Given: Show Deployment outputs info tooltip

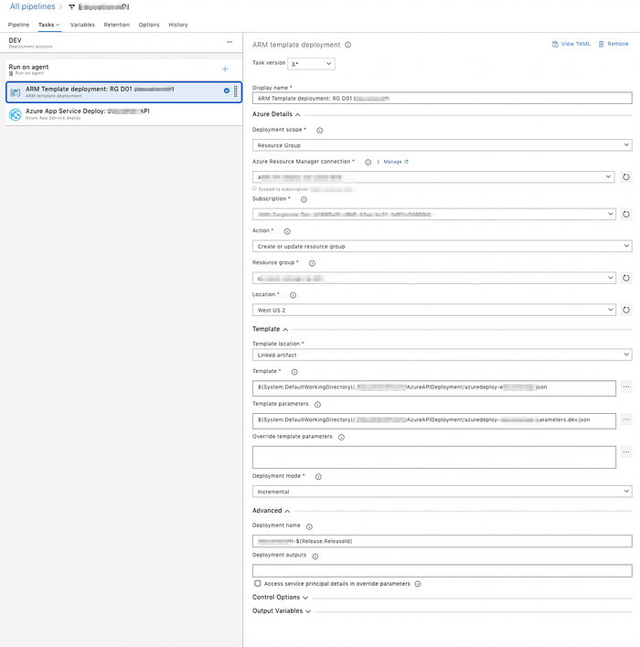Looking at the screenshot, I should (315, 557).
